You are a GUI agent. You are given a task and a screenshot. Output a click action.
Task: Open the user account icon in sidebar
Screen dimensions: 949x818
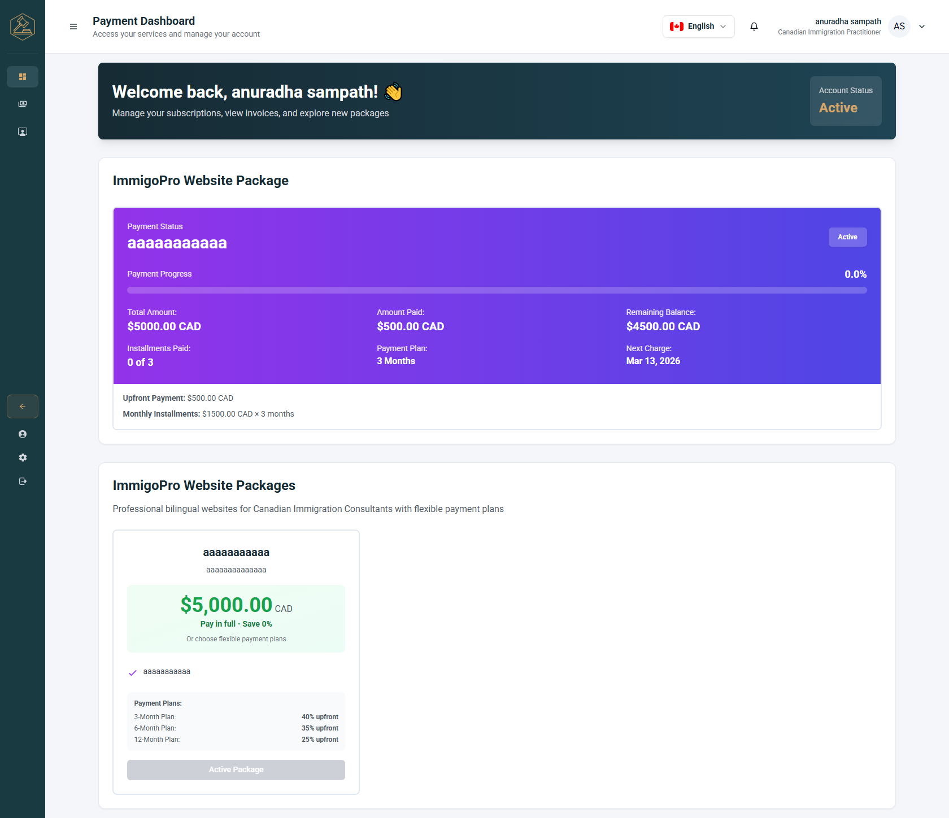[x=23, y=434]
